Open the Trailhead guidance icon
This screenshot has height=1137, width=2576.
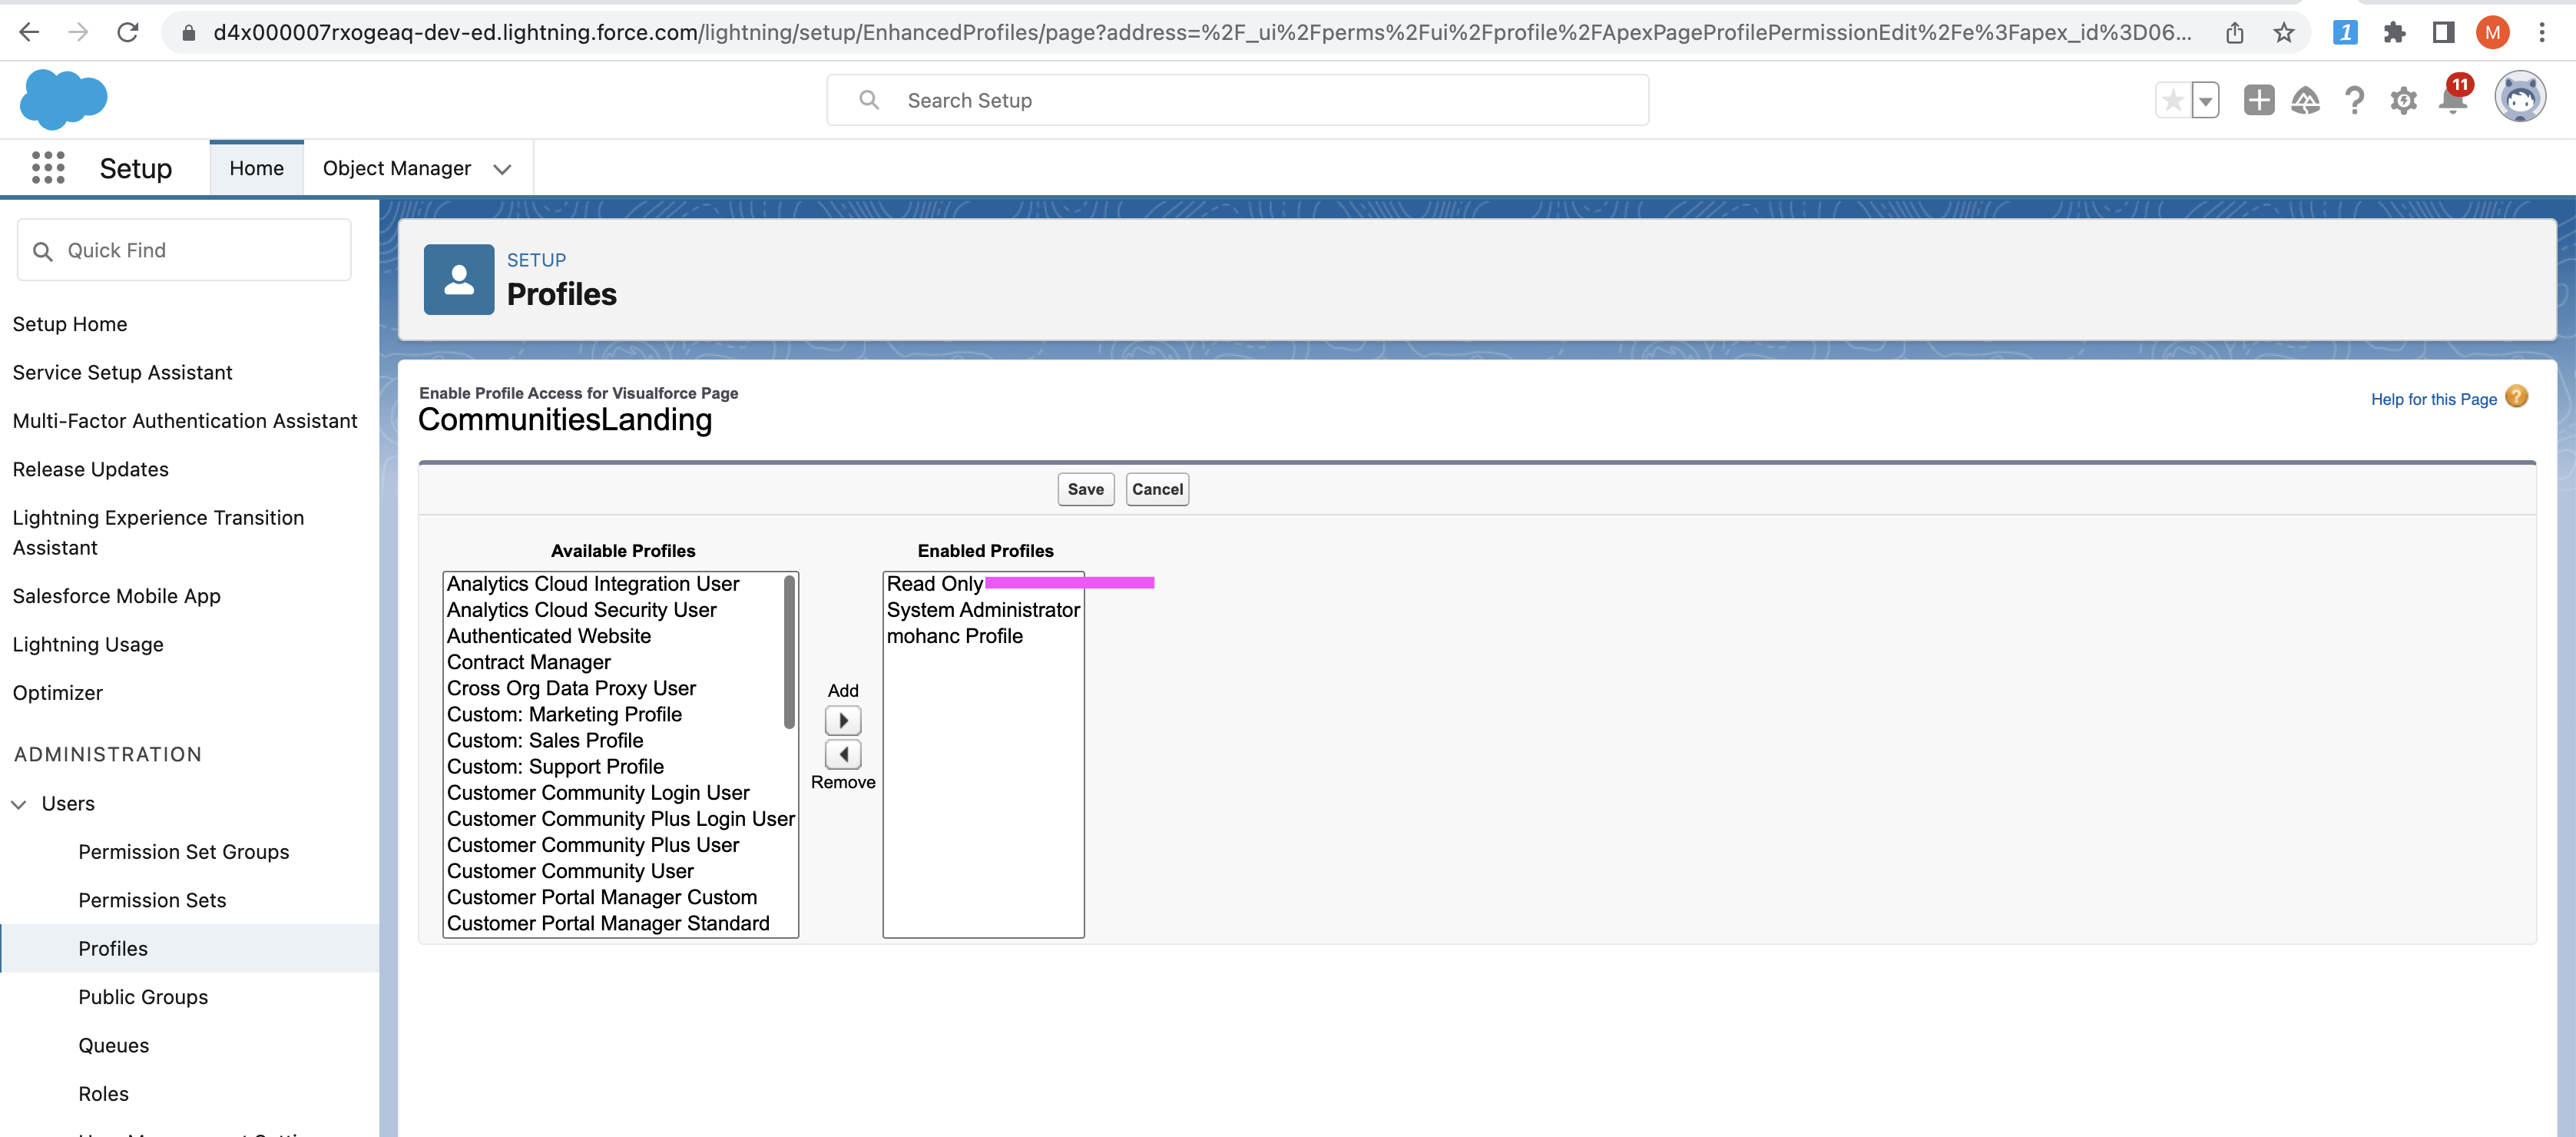2305,101
